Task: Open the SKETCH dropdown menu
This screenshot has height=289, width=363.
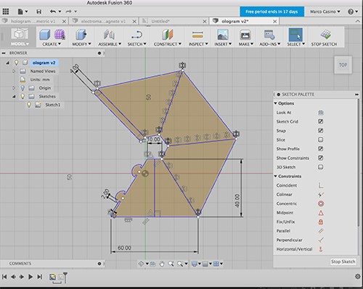Action: [x=137, y=44]
